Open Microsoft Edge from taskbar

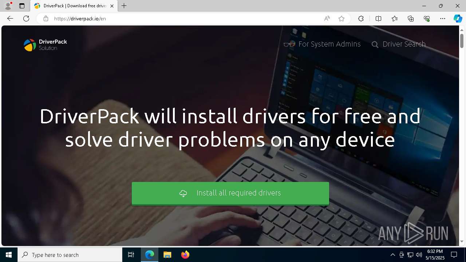(x=150, y=255)
